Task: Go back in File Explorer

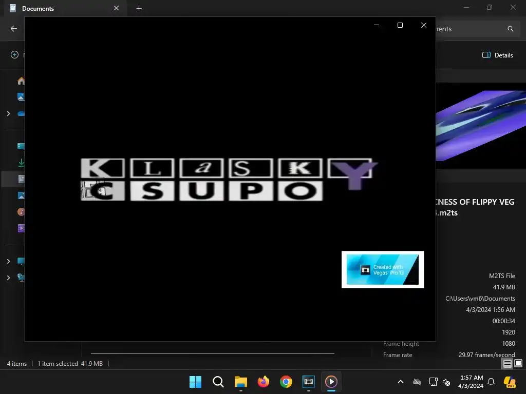Action: [x=14, y=29]
